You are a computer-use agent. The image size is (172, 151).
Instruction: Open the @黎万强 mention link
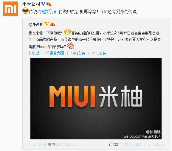pyautogui.click(x=48, y=12)
